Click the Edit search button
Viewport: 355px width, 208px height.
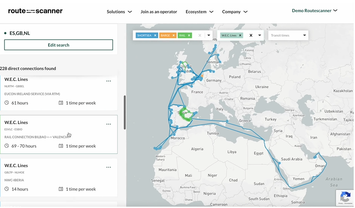pos(59,45)
